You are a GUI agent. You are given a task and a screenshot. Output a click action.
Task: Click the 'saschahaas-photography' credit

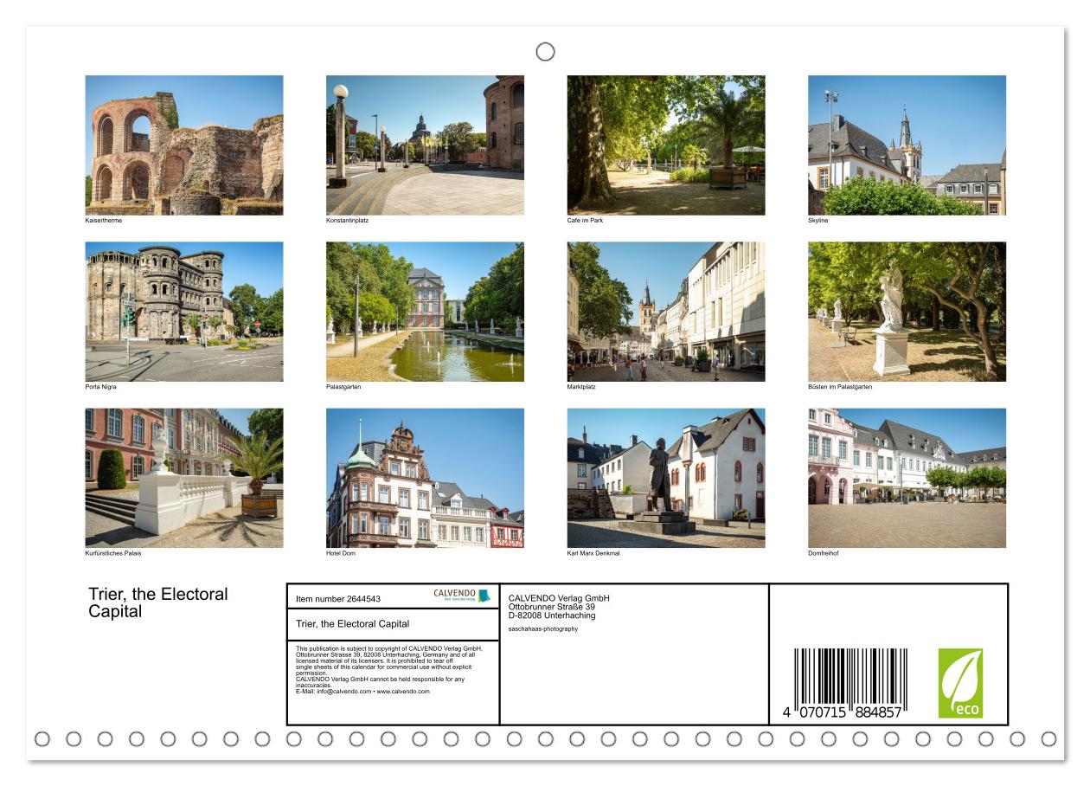tap(543, 629)
